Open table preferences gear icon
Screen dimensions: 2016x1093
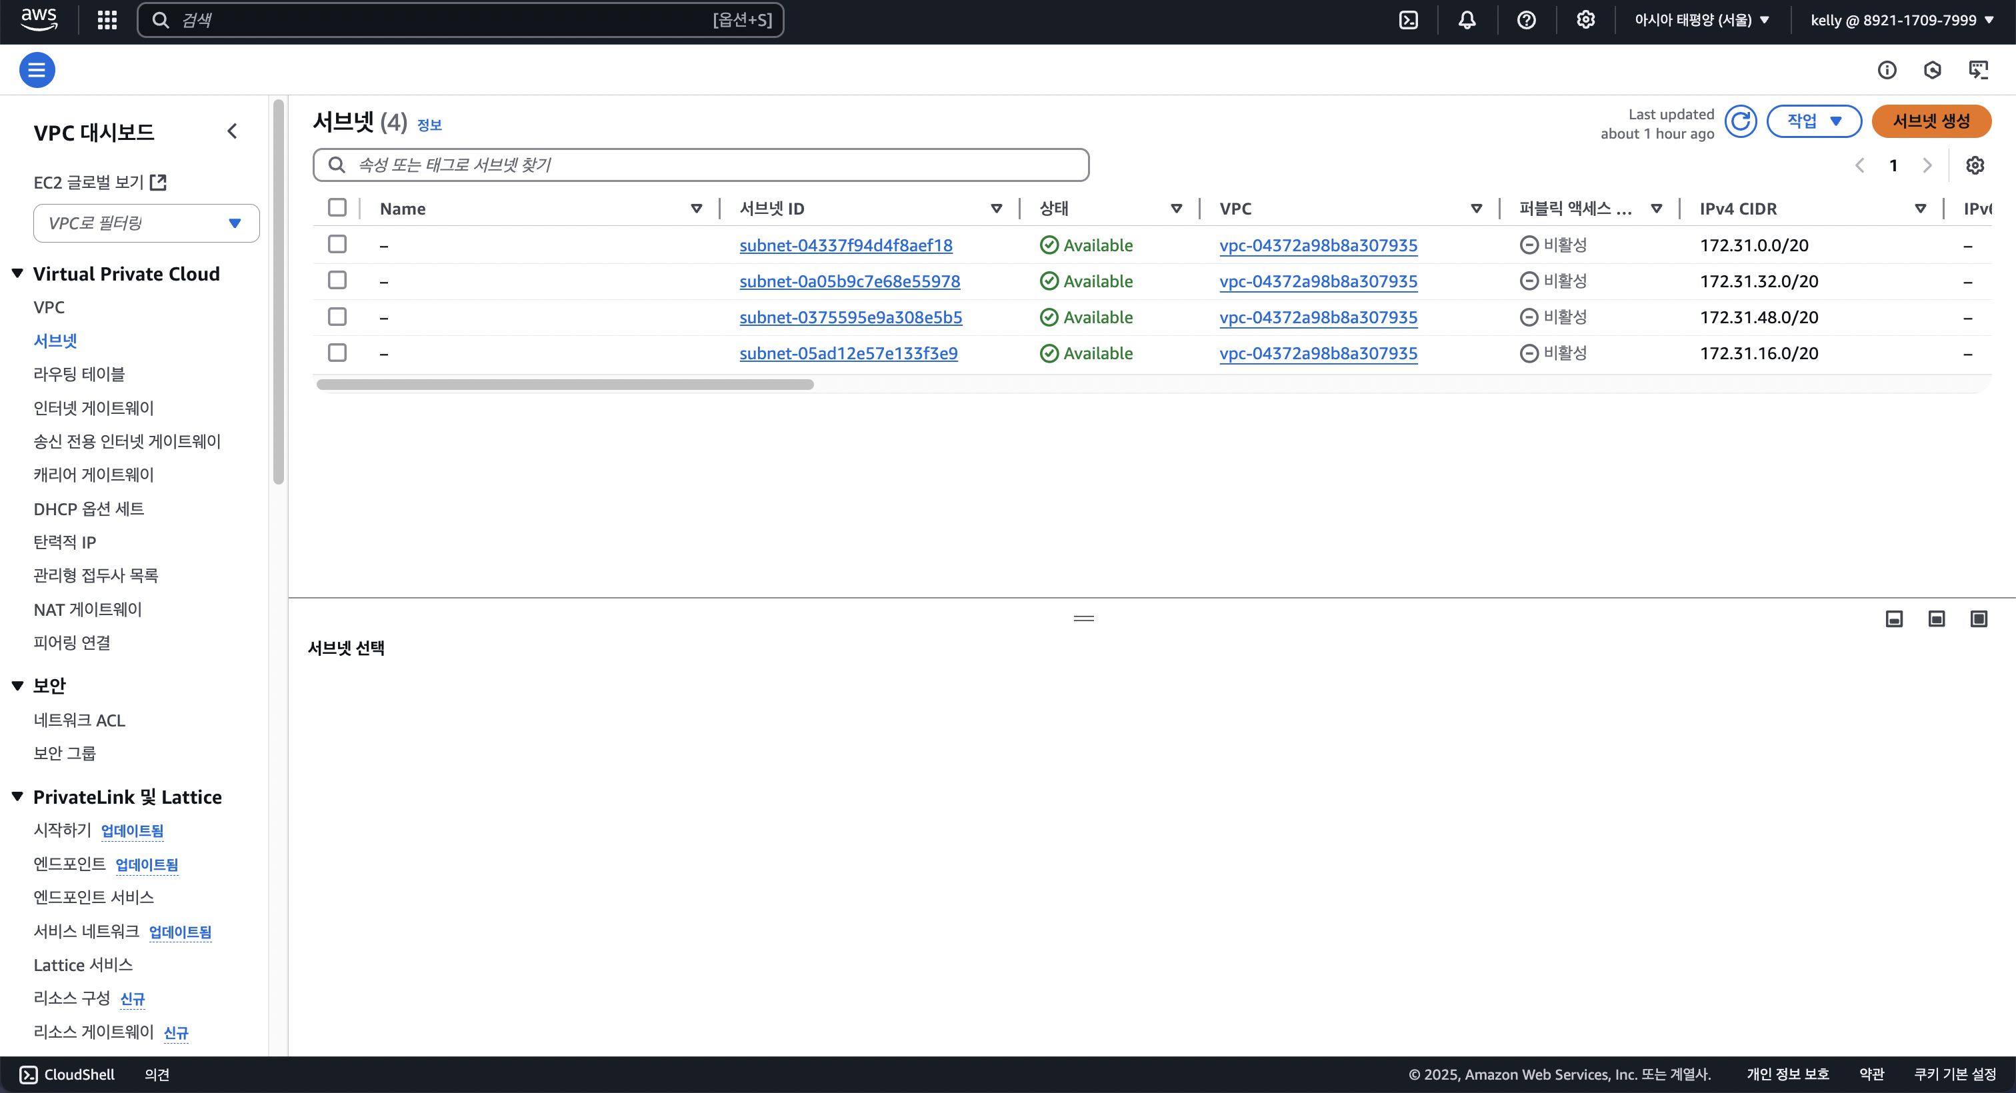[1975, 165]
